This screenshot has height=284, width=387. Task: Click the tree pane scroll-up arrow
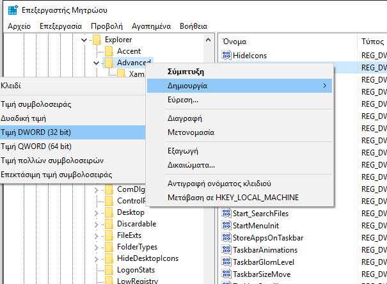click(209, 40)
